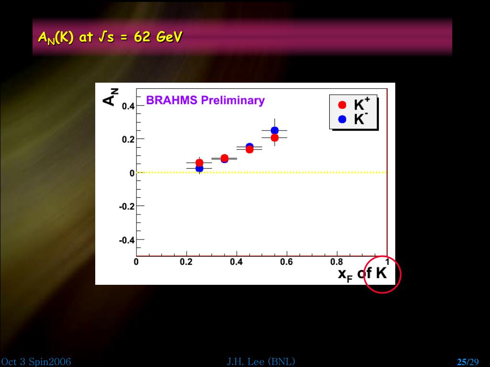Viewport: 490px width, 367px height.
Task: Click the x-axis tick label '0.6'
Action: tap(287, 261)
